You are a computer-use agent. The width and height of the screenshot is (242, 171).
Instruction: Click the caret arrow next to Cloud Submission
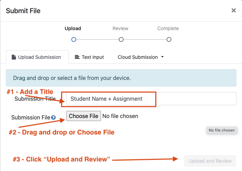pyautogui.click(x=162, y=57)
